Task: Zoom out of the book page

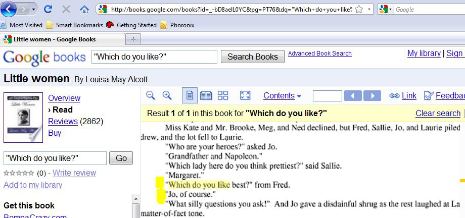Action: pyautogui.click(x=151, y=95)
